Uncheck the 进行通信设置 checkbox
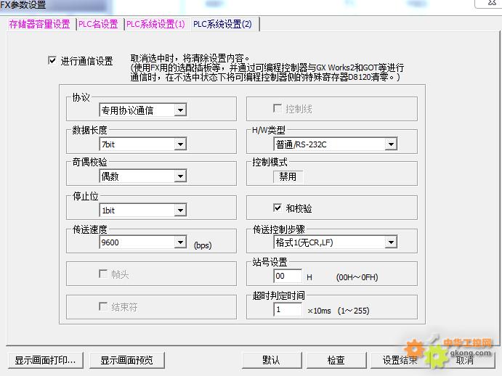Viewport: 502px width, 376px height. point(52,61)
